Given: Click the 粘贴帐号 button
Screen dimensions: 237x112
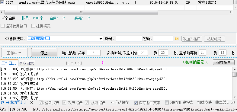Looking at the screenshot, I should point(214,39).
